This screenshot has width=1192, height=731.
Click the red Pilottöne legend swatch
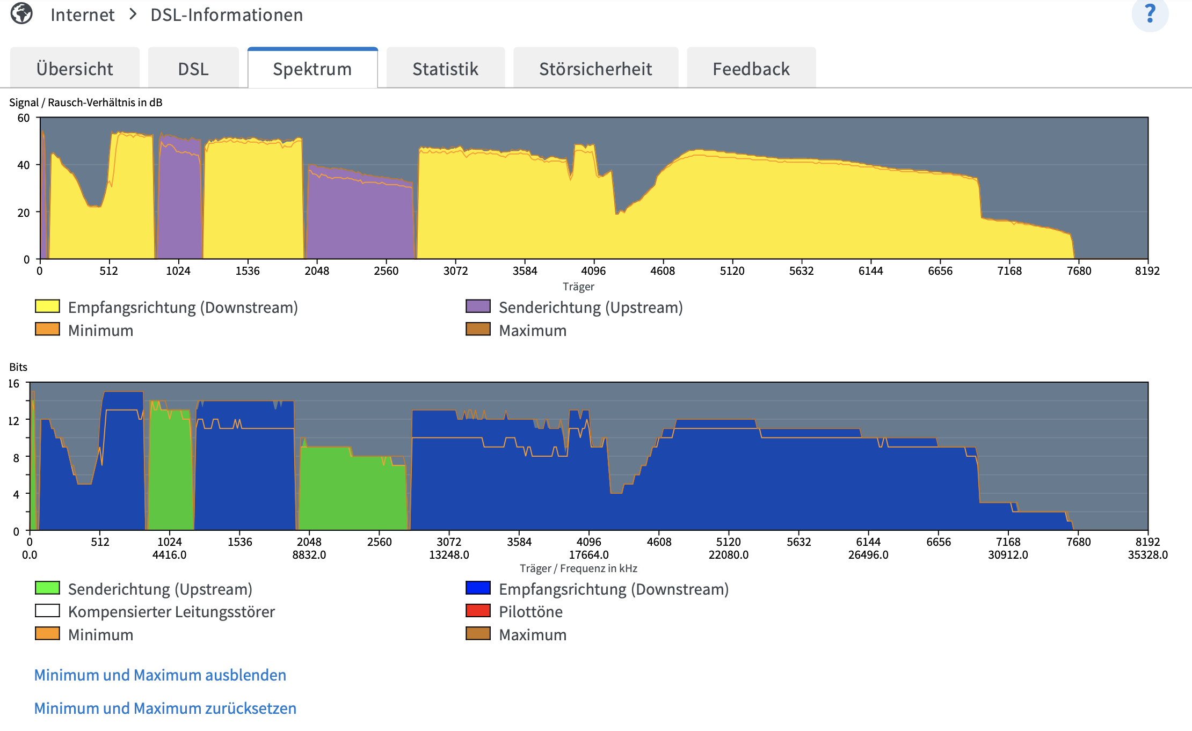478,611
